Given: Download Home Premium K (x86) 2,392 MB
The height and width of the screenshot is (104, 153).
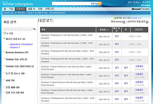Looking at the screenshot, I should tap(139, 74).
